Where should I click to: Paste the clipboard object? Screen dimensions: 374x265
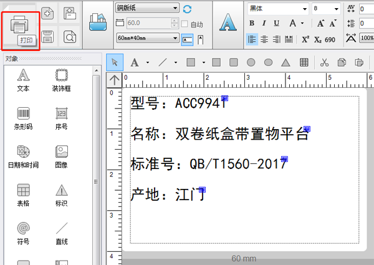coord(359,62)
